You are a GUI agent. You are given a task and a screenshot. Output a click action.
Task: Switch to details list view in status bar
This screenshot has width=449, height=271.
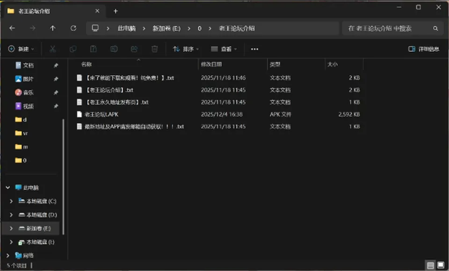pos(430,265)
